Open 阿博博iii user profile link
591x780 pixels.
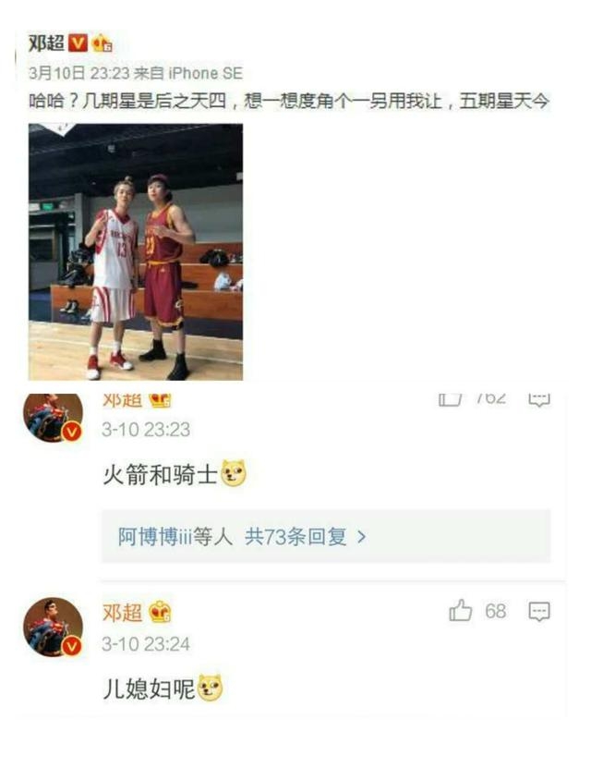pyautogui.click(x=154, y=537)
